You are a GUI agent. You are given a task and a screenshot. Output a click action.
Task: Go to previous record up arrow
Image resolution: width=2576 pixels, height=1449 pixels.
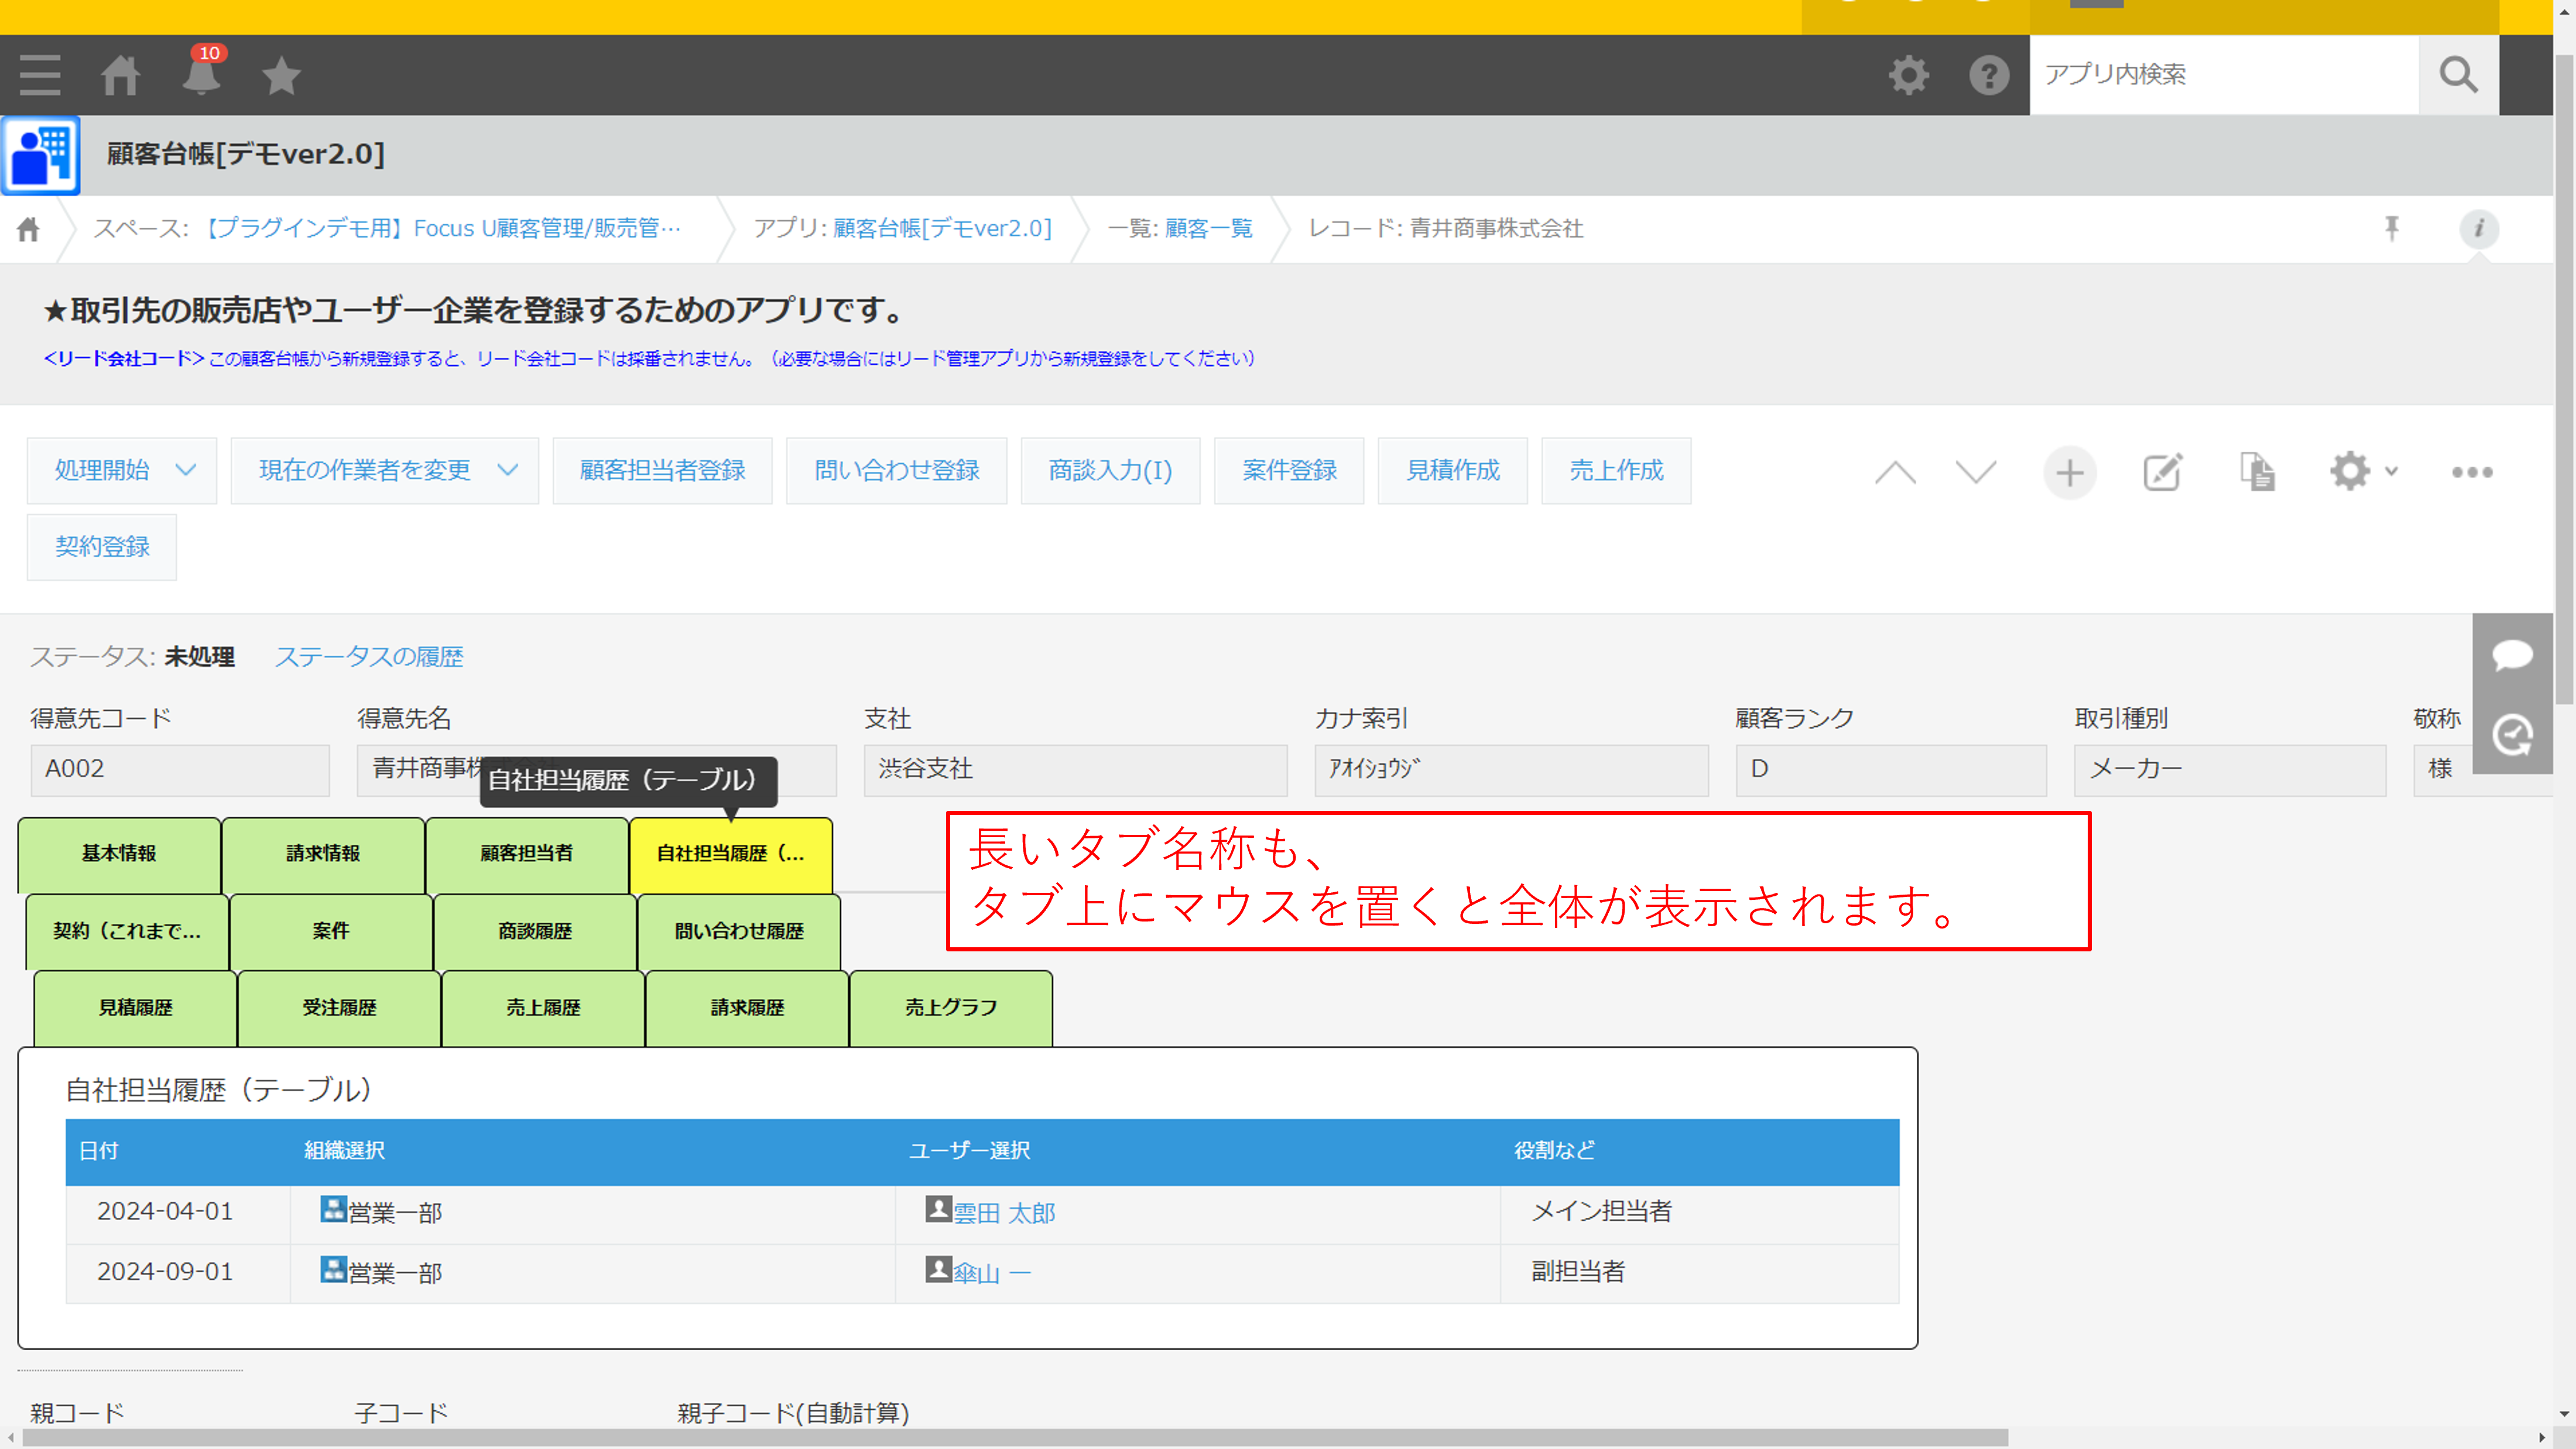pos(1895,472)
